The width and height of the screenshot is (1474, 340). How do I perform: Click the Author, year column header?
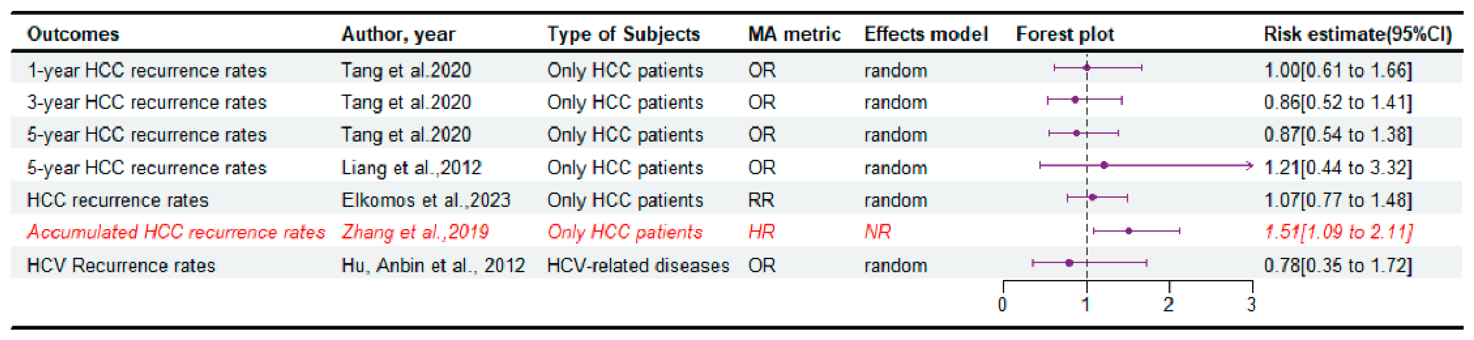(x=398, y=34)
